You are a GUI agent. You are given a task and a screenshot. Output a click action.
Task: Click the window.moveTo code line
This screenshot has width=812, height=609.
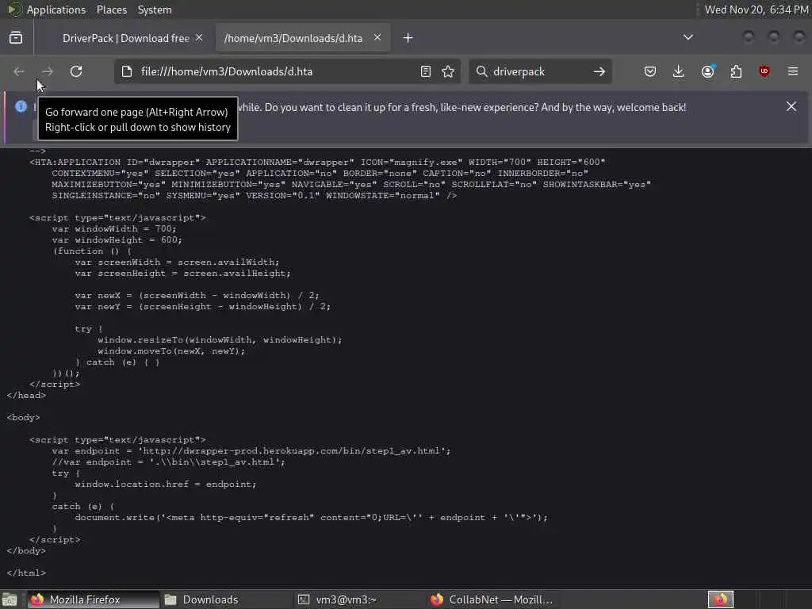pos(171,351)
